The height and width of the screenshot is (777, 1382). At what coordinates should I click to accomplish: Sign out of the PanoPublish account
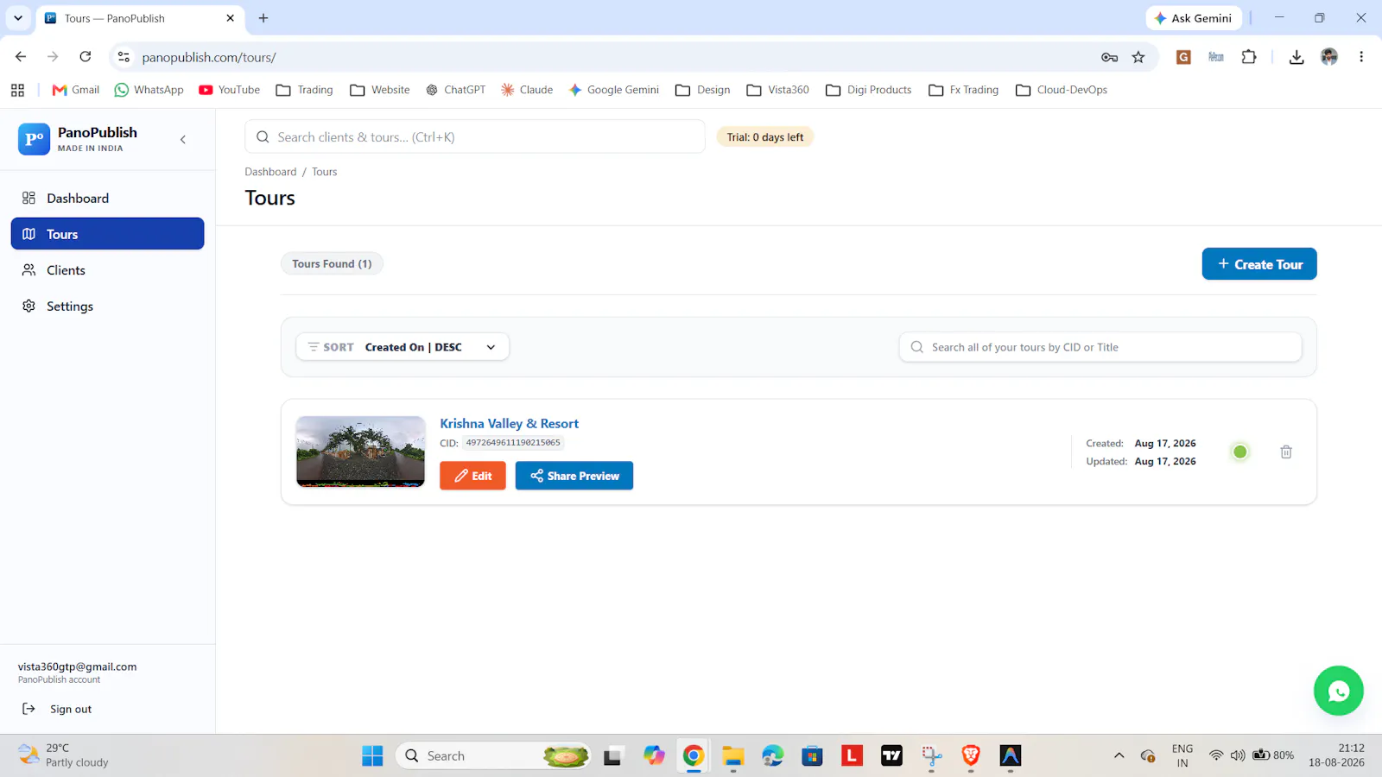tap(57, 709)
